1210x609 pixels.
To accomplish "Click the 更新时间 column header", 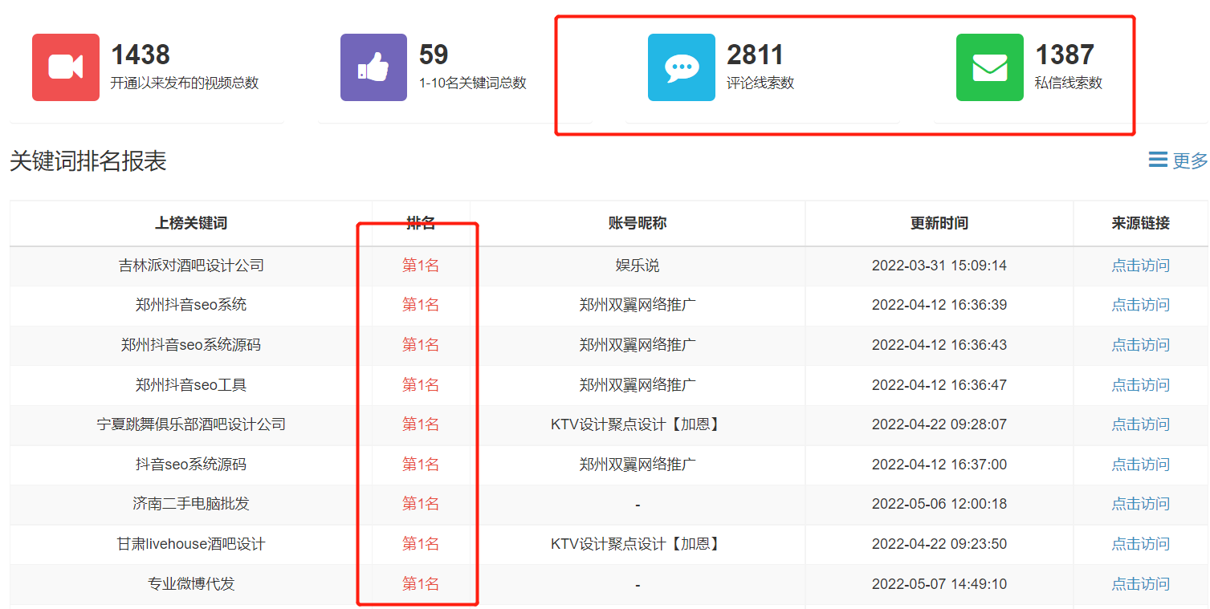I will (x=937, y=223).
